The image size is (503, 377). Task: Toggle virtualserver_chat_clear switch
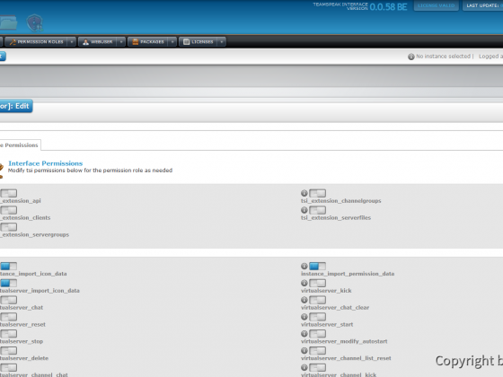pos(318,300)
